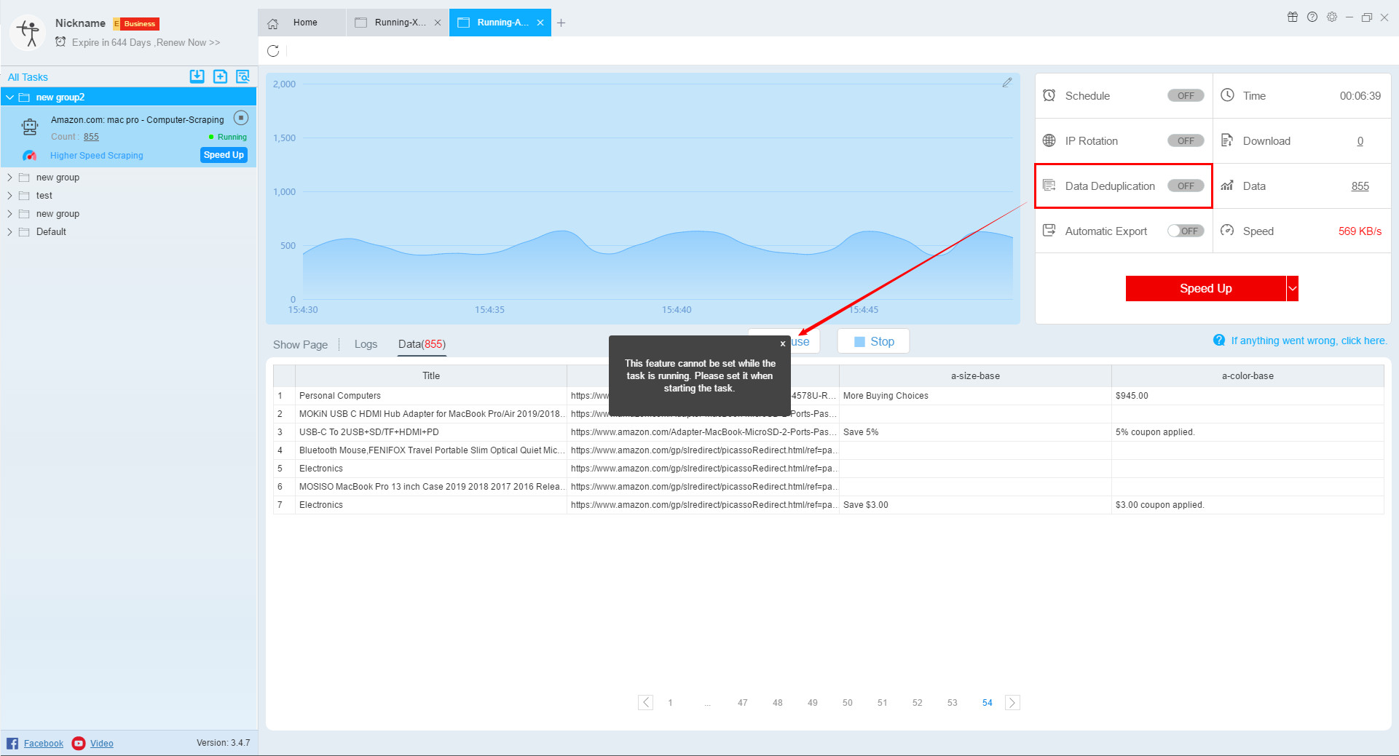The height and width of the screenshot is (756, 1399).
Task: Click the import task icon in All Tasks
Action: coord(197,76)
